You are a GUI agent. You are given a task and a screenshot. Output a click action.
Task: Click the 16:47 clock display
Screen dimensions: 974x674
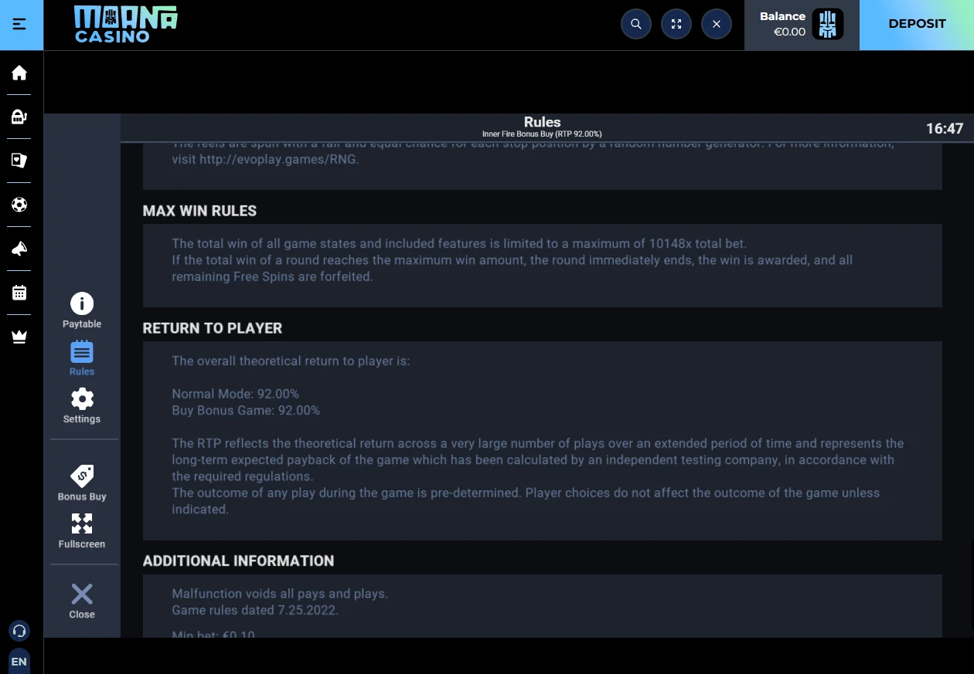point(945,129)
